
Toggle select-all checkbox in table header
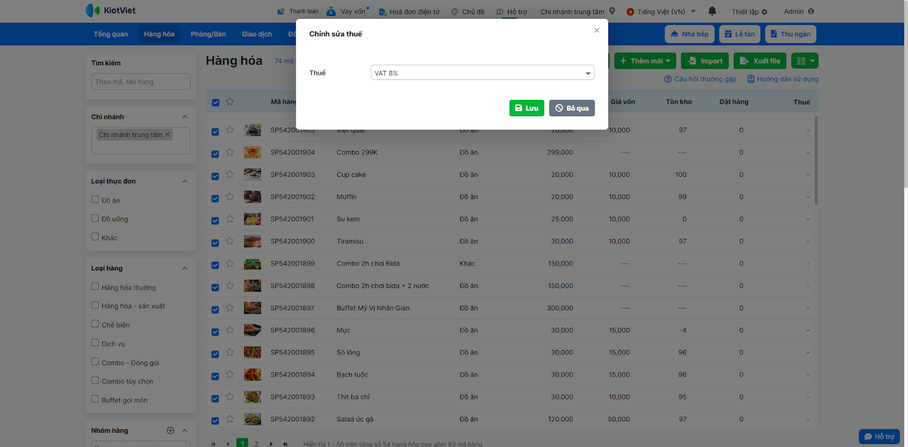click(x=216, y=103)
